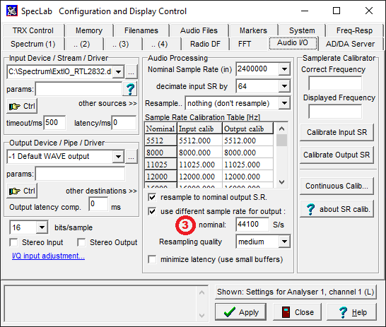The image size is (386, 327).
Task: Open about SR calib. help
Action: pyautogui.click(x=337, y=209)
